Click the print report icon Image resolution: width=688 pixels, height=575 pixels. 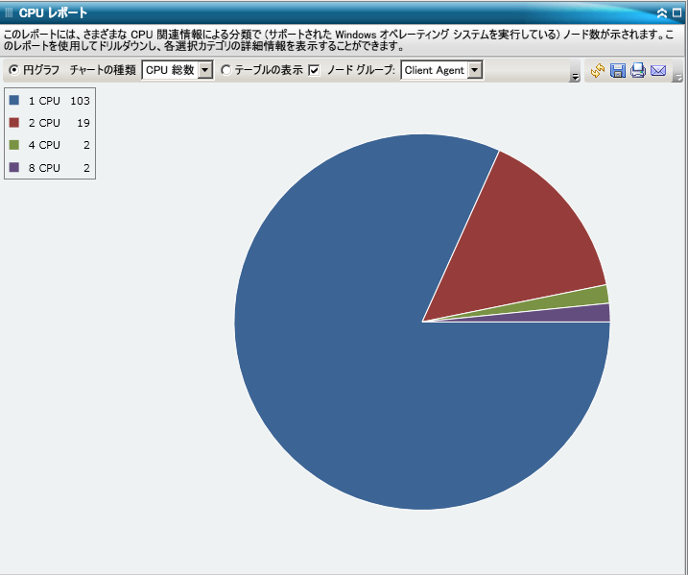[x=638, y=70]
